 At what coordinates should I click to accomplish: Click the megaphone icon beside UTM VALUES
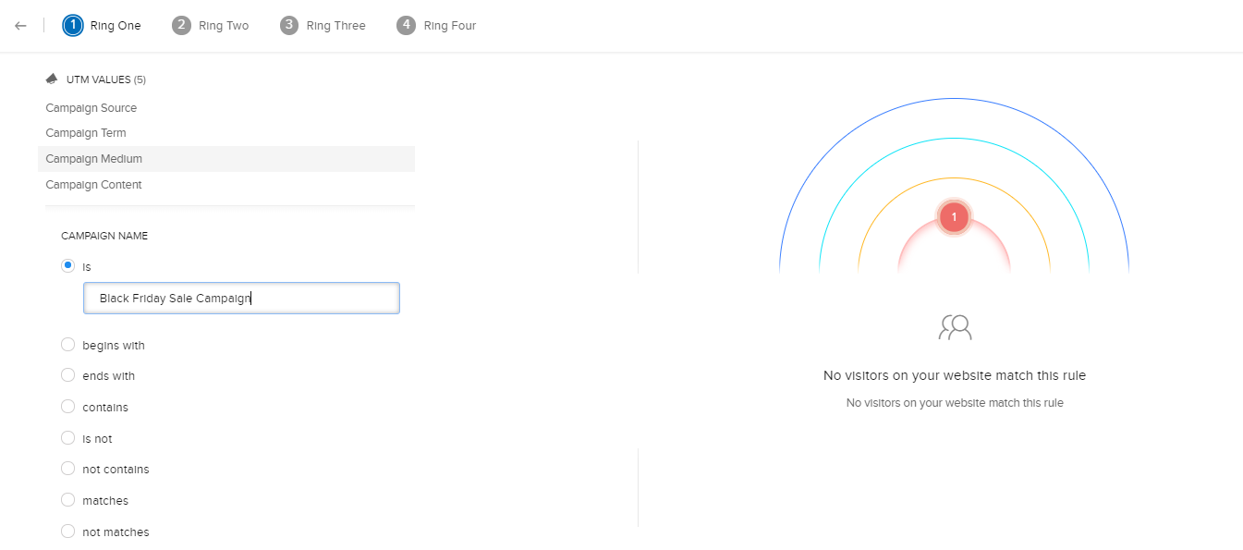(52, 79)
